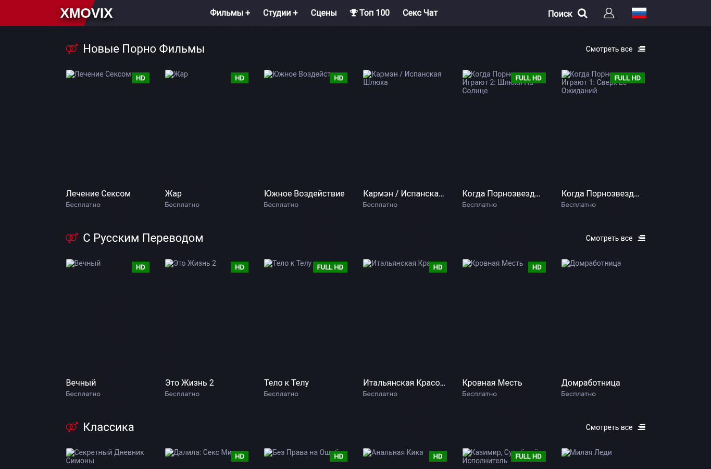Click gender icon beside С Русским Переводом
Image resolution: width=711 pixels, height=469 pixels.
[x=72, y=238]
